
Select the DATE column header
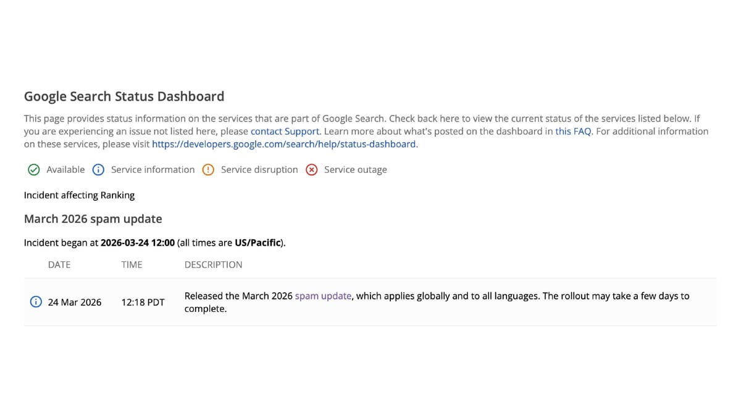[59, 264]
